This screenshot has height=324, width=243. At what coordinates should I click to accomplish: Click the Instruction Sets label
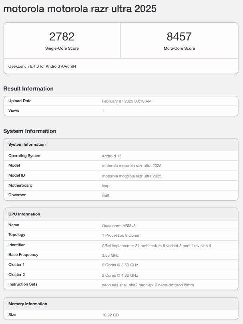click(23, 284)
